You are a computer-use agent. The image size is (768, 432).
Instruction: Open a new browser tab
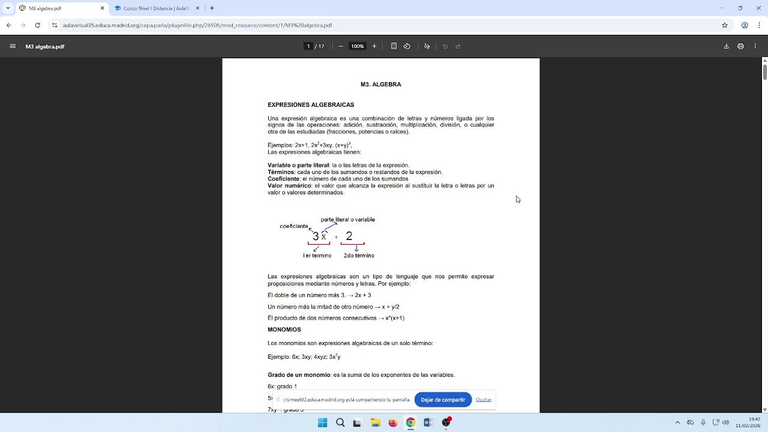click(212, 8)
